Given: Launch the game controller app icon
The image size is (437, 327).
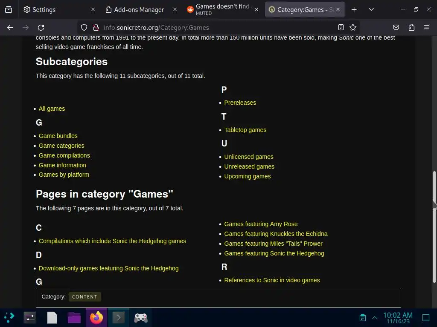Looking at the screenshot, I should pyautogui.click(x=141, y=317).
